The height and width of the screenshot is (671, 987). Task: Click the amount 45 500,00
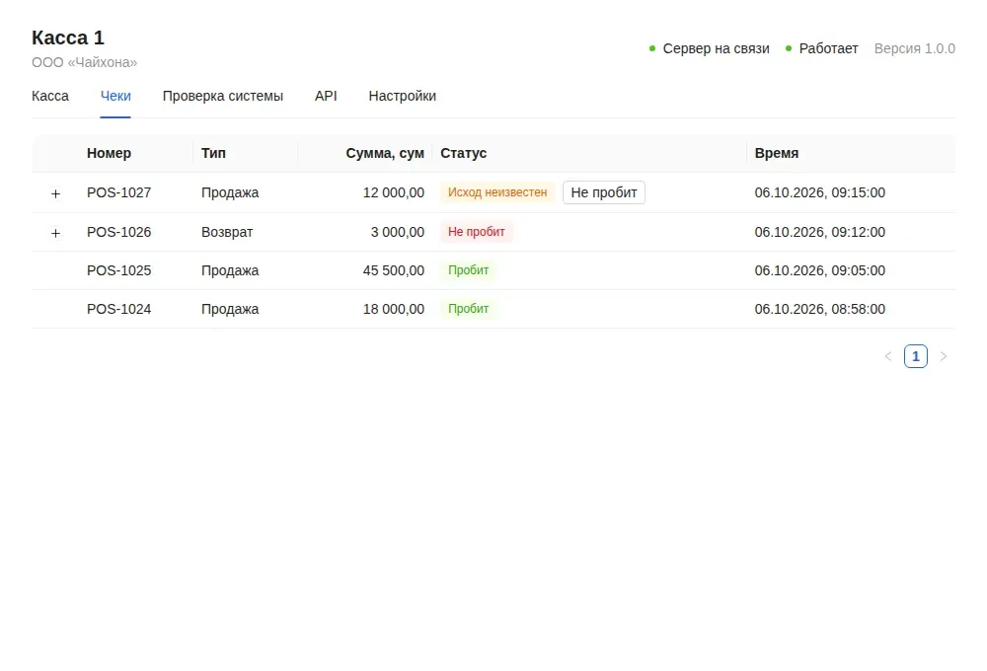point(394,270)
